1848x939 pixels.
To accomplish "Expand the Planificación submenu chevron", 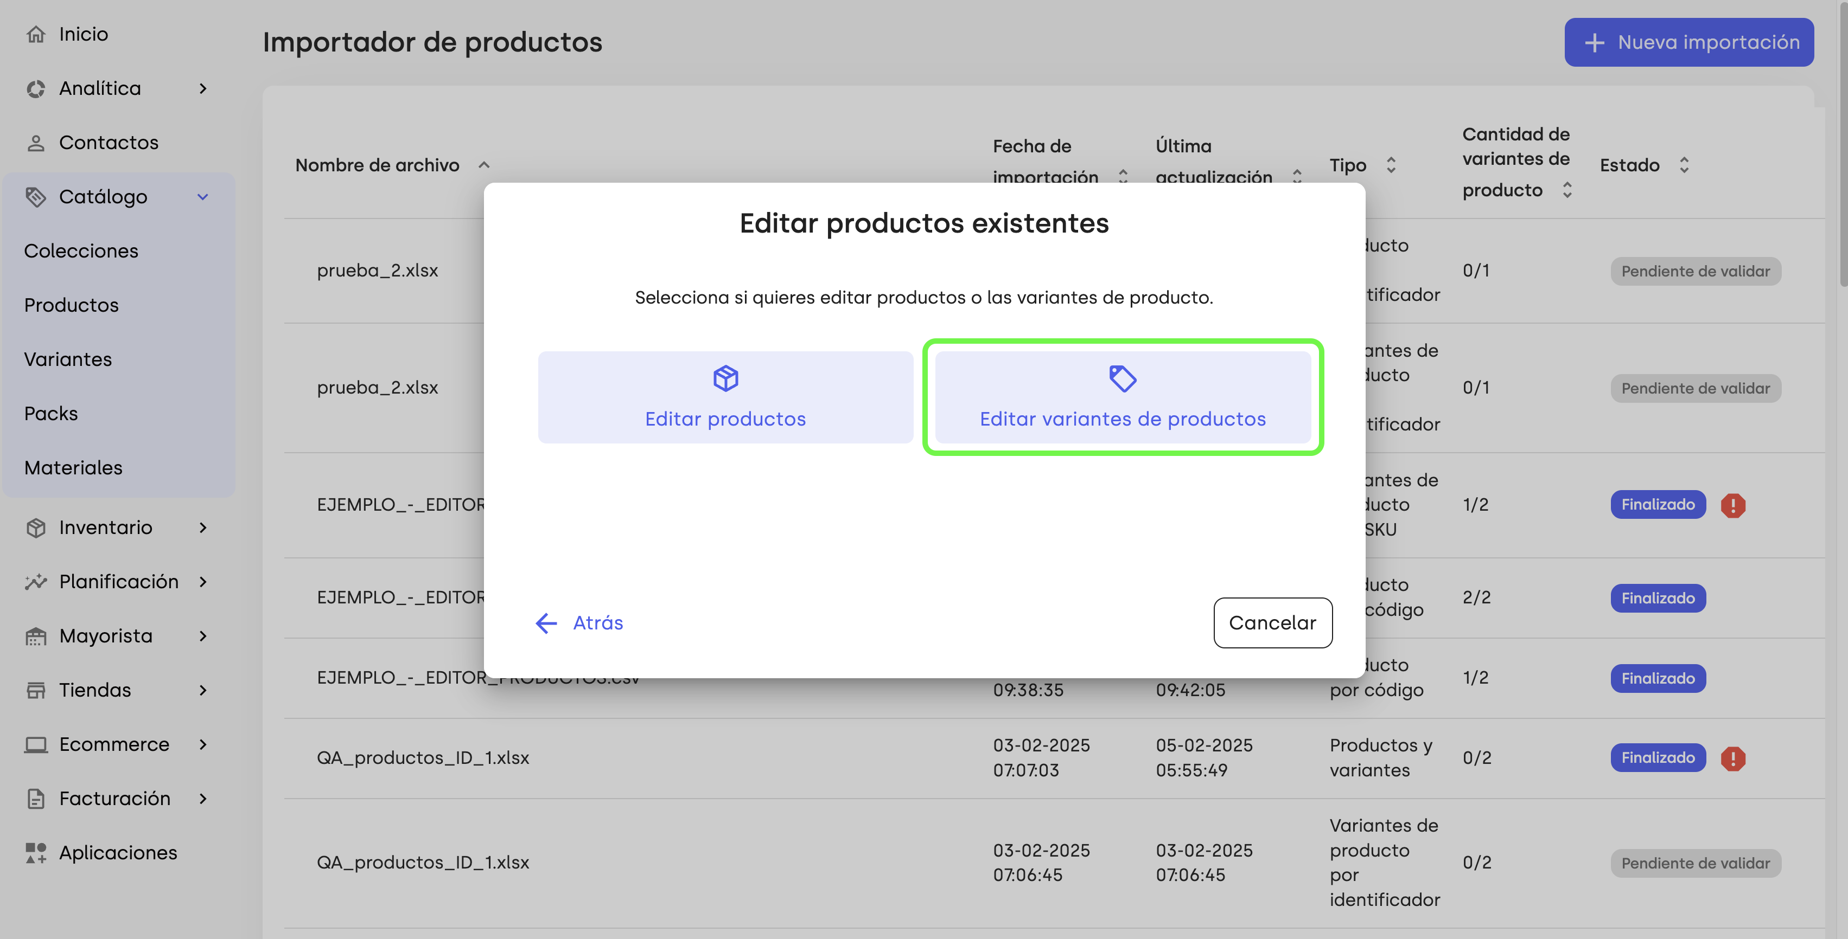I will tap(203, 581).
